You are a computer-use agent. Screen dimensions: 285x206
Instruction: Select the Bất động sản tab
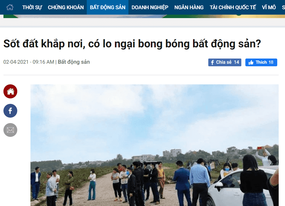coord(108,7)
